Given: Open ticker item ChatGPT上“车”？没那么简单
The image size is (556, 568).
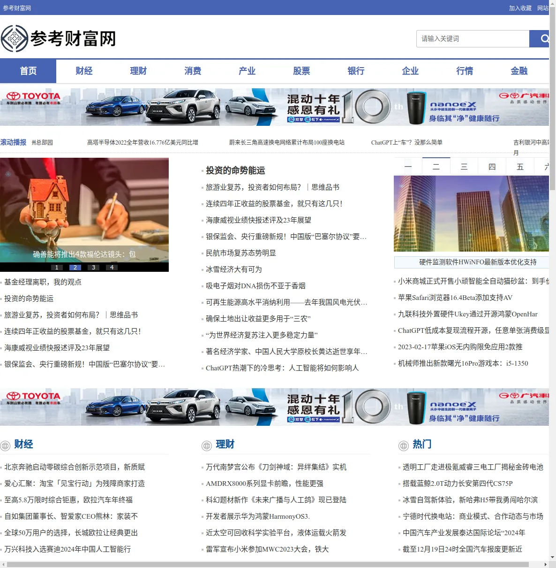Looking at the screenshot, I should (x=407, y=142).
